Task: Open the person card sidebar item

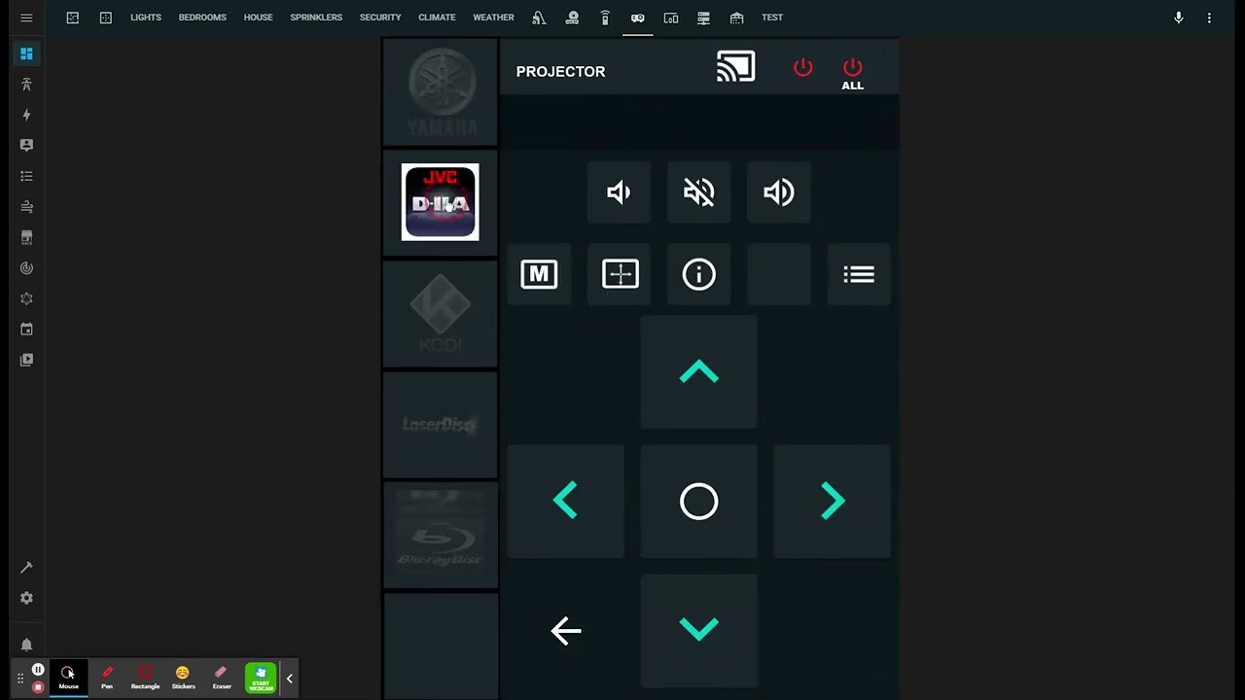Action: coord(26,145)
